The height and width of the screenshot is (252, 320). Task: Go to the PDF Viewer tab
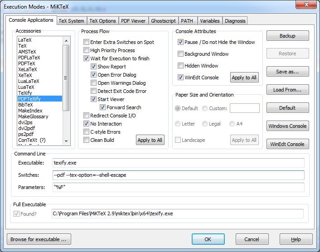pyautogui.click(x=133, y=21)
